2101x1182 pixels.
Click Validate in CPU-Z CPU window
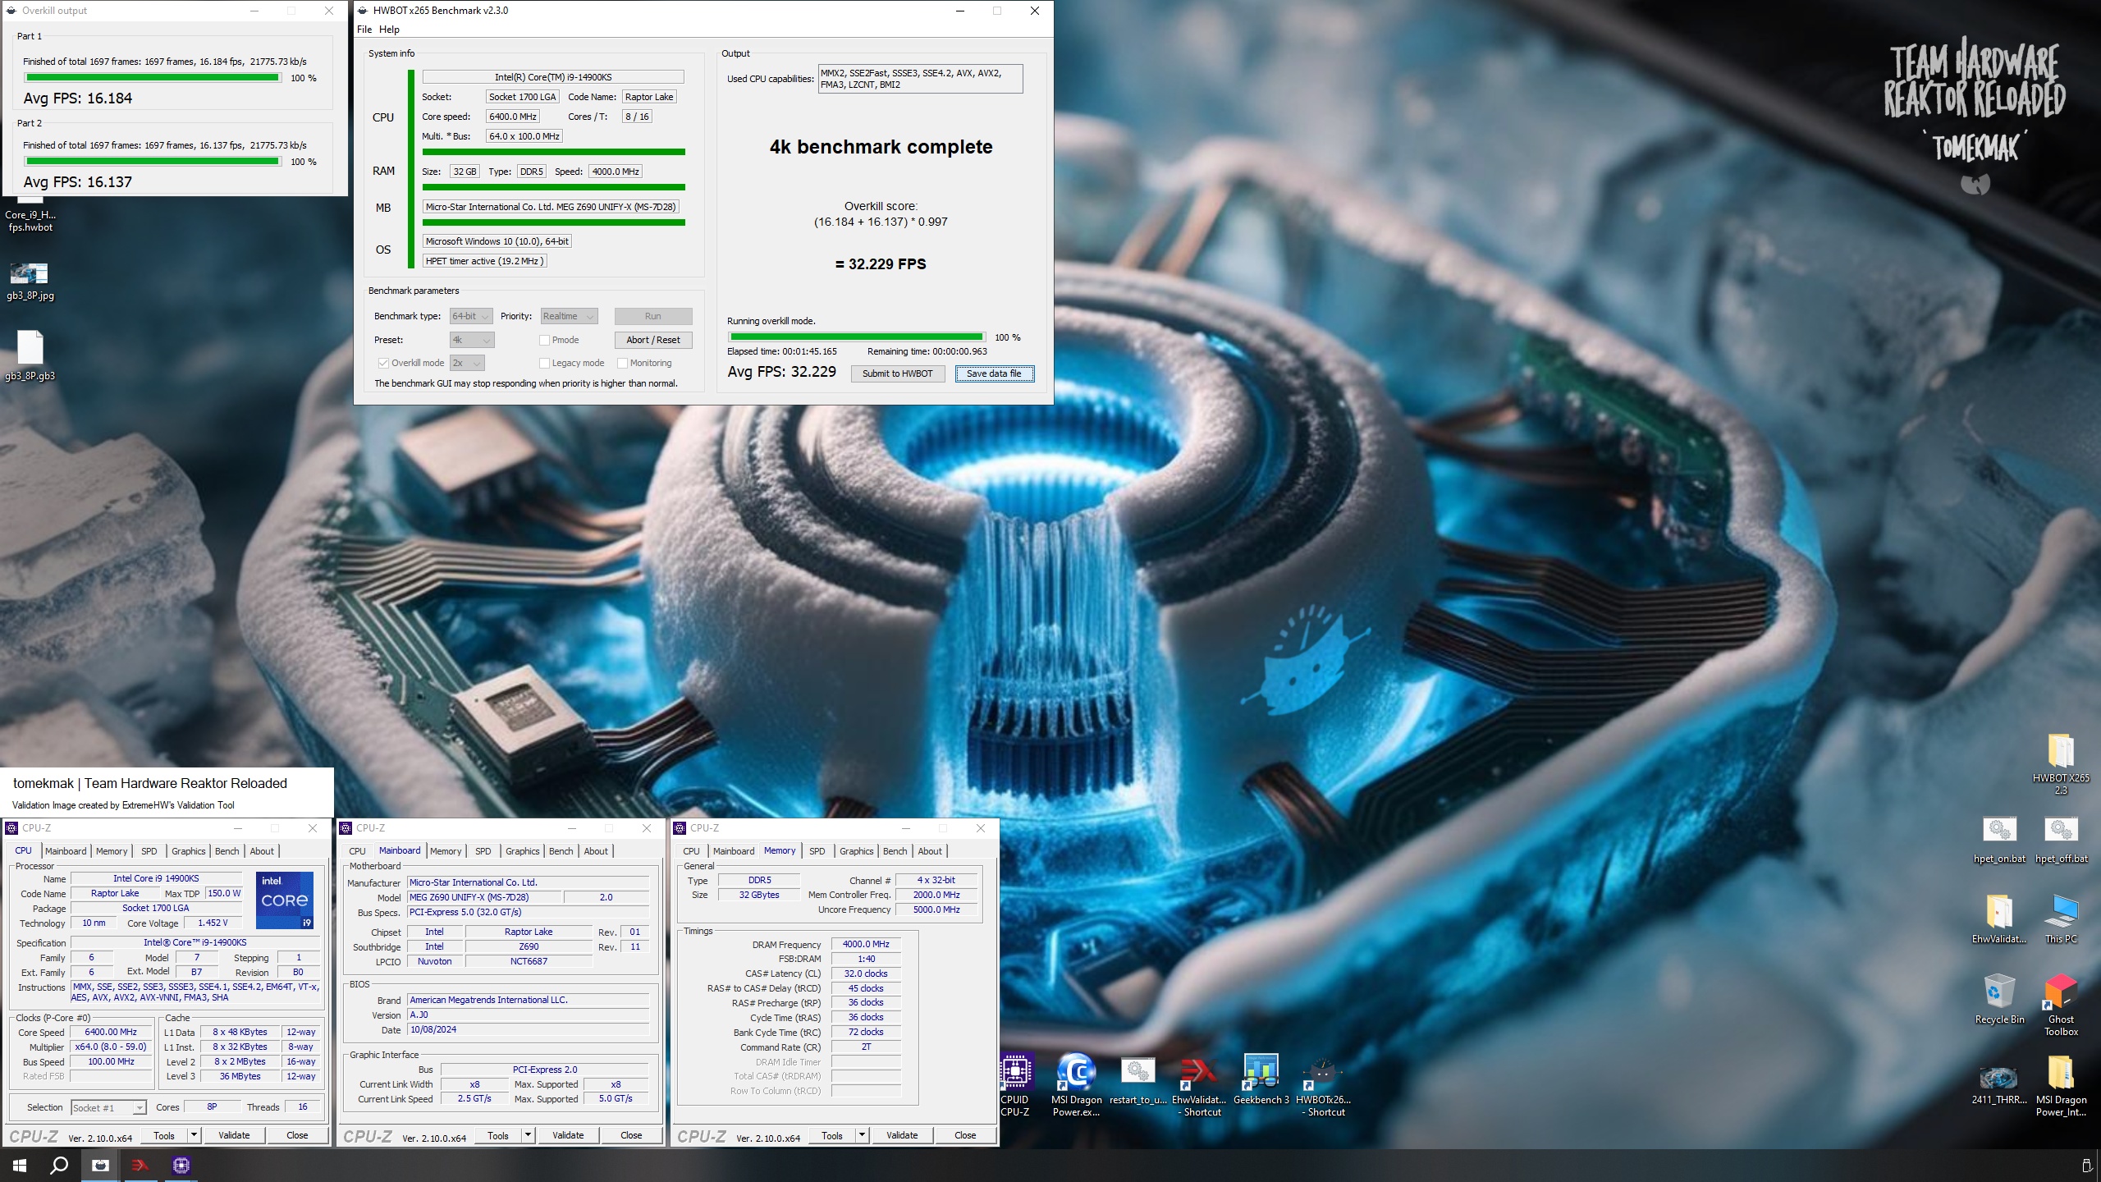tap(234, 1135)
